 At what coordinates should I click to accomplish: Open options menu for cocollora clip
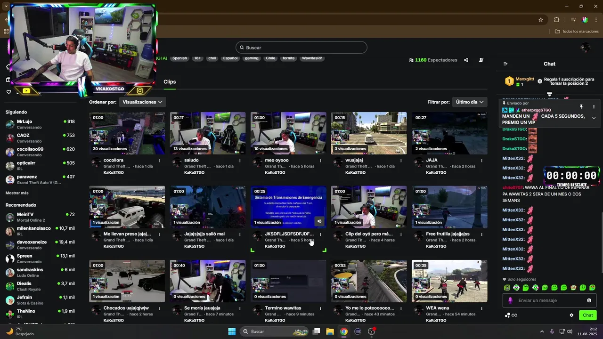(159, 161)
